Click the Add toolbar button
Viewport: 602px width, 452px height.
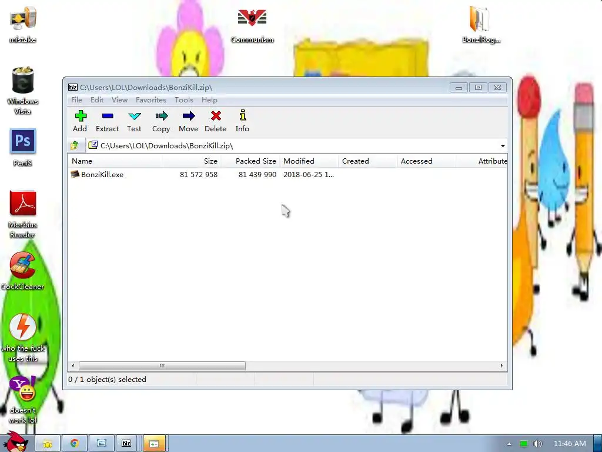coord(80,121)
